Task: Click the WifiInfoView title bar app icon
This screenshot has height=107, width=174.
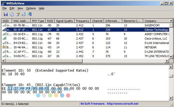Action: coord(4,3)
